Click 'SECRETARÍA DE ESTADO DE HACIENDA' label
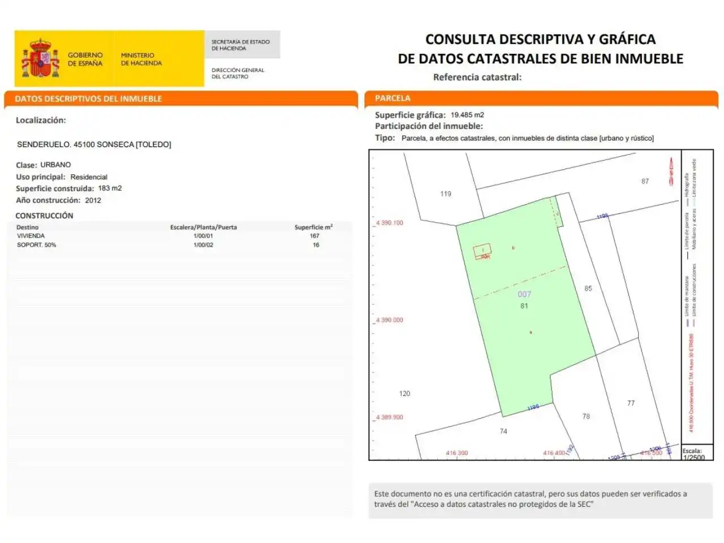The image size is (724, 543). pos(240,45)
